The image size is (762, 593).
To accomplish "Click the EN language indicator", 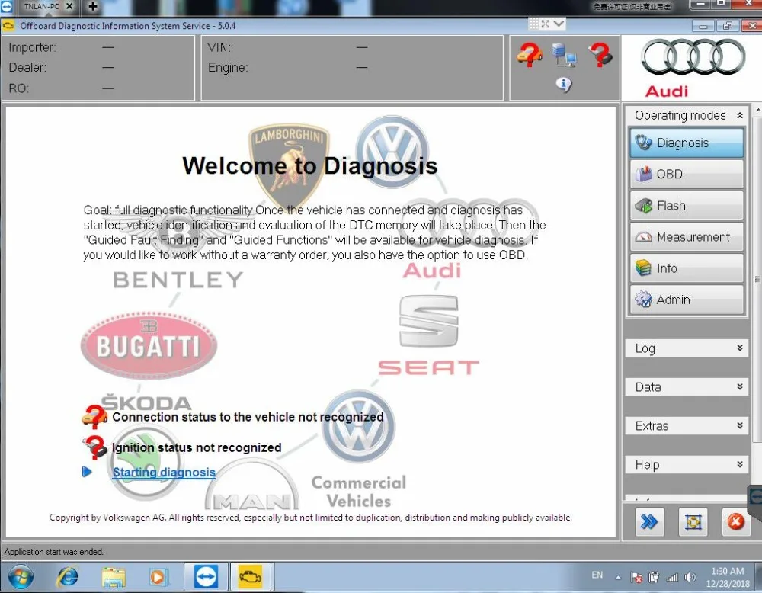I will click(597, 575).
